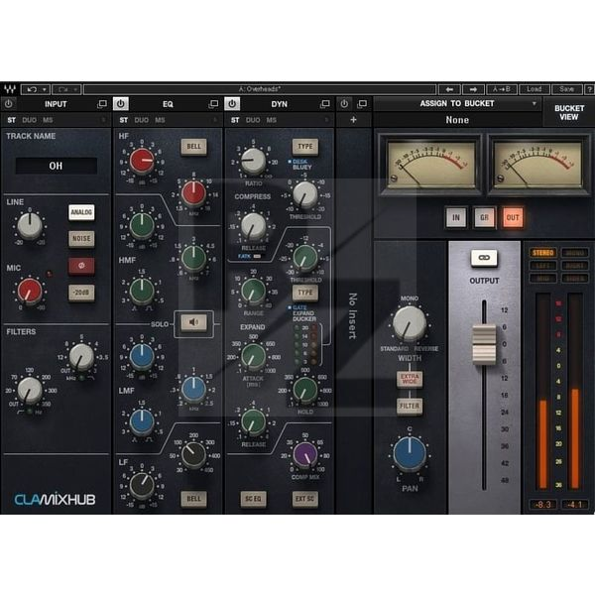The height and width of the screenshot is (595, 595).
Task: Click the SC EQ button
Action: 253,499
